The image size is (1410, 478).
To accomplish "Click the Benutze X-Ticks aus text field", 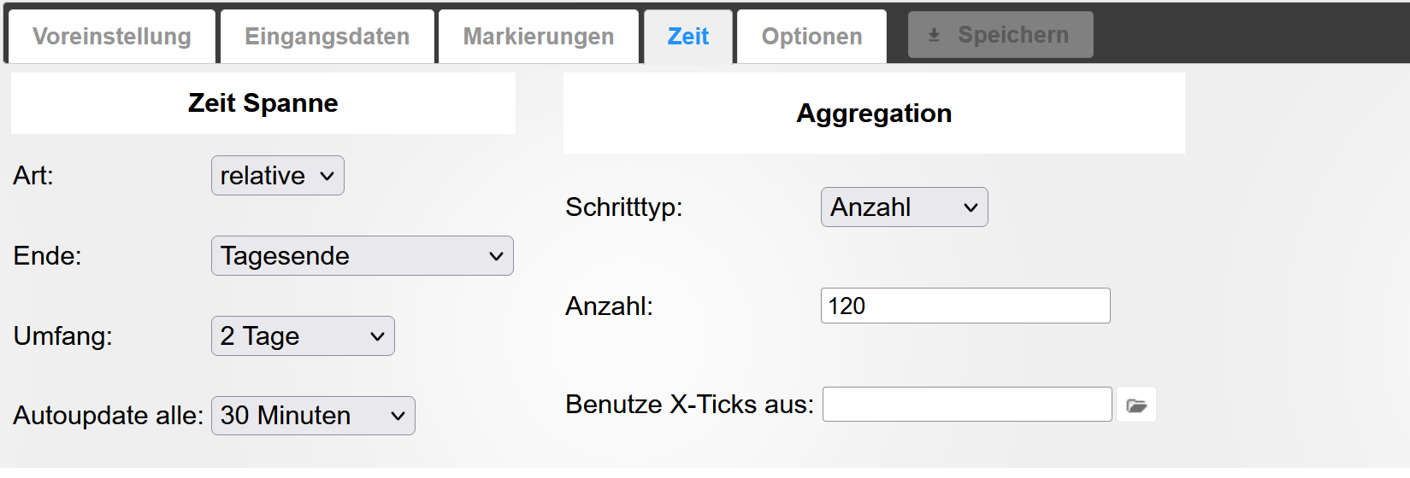I will click(967, 405).
